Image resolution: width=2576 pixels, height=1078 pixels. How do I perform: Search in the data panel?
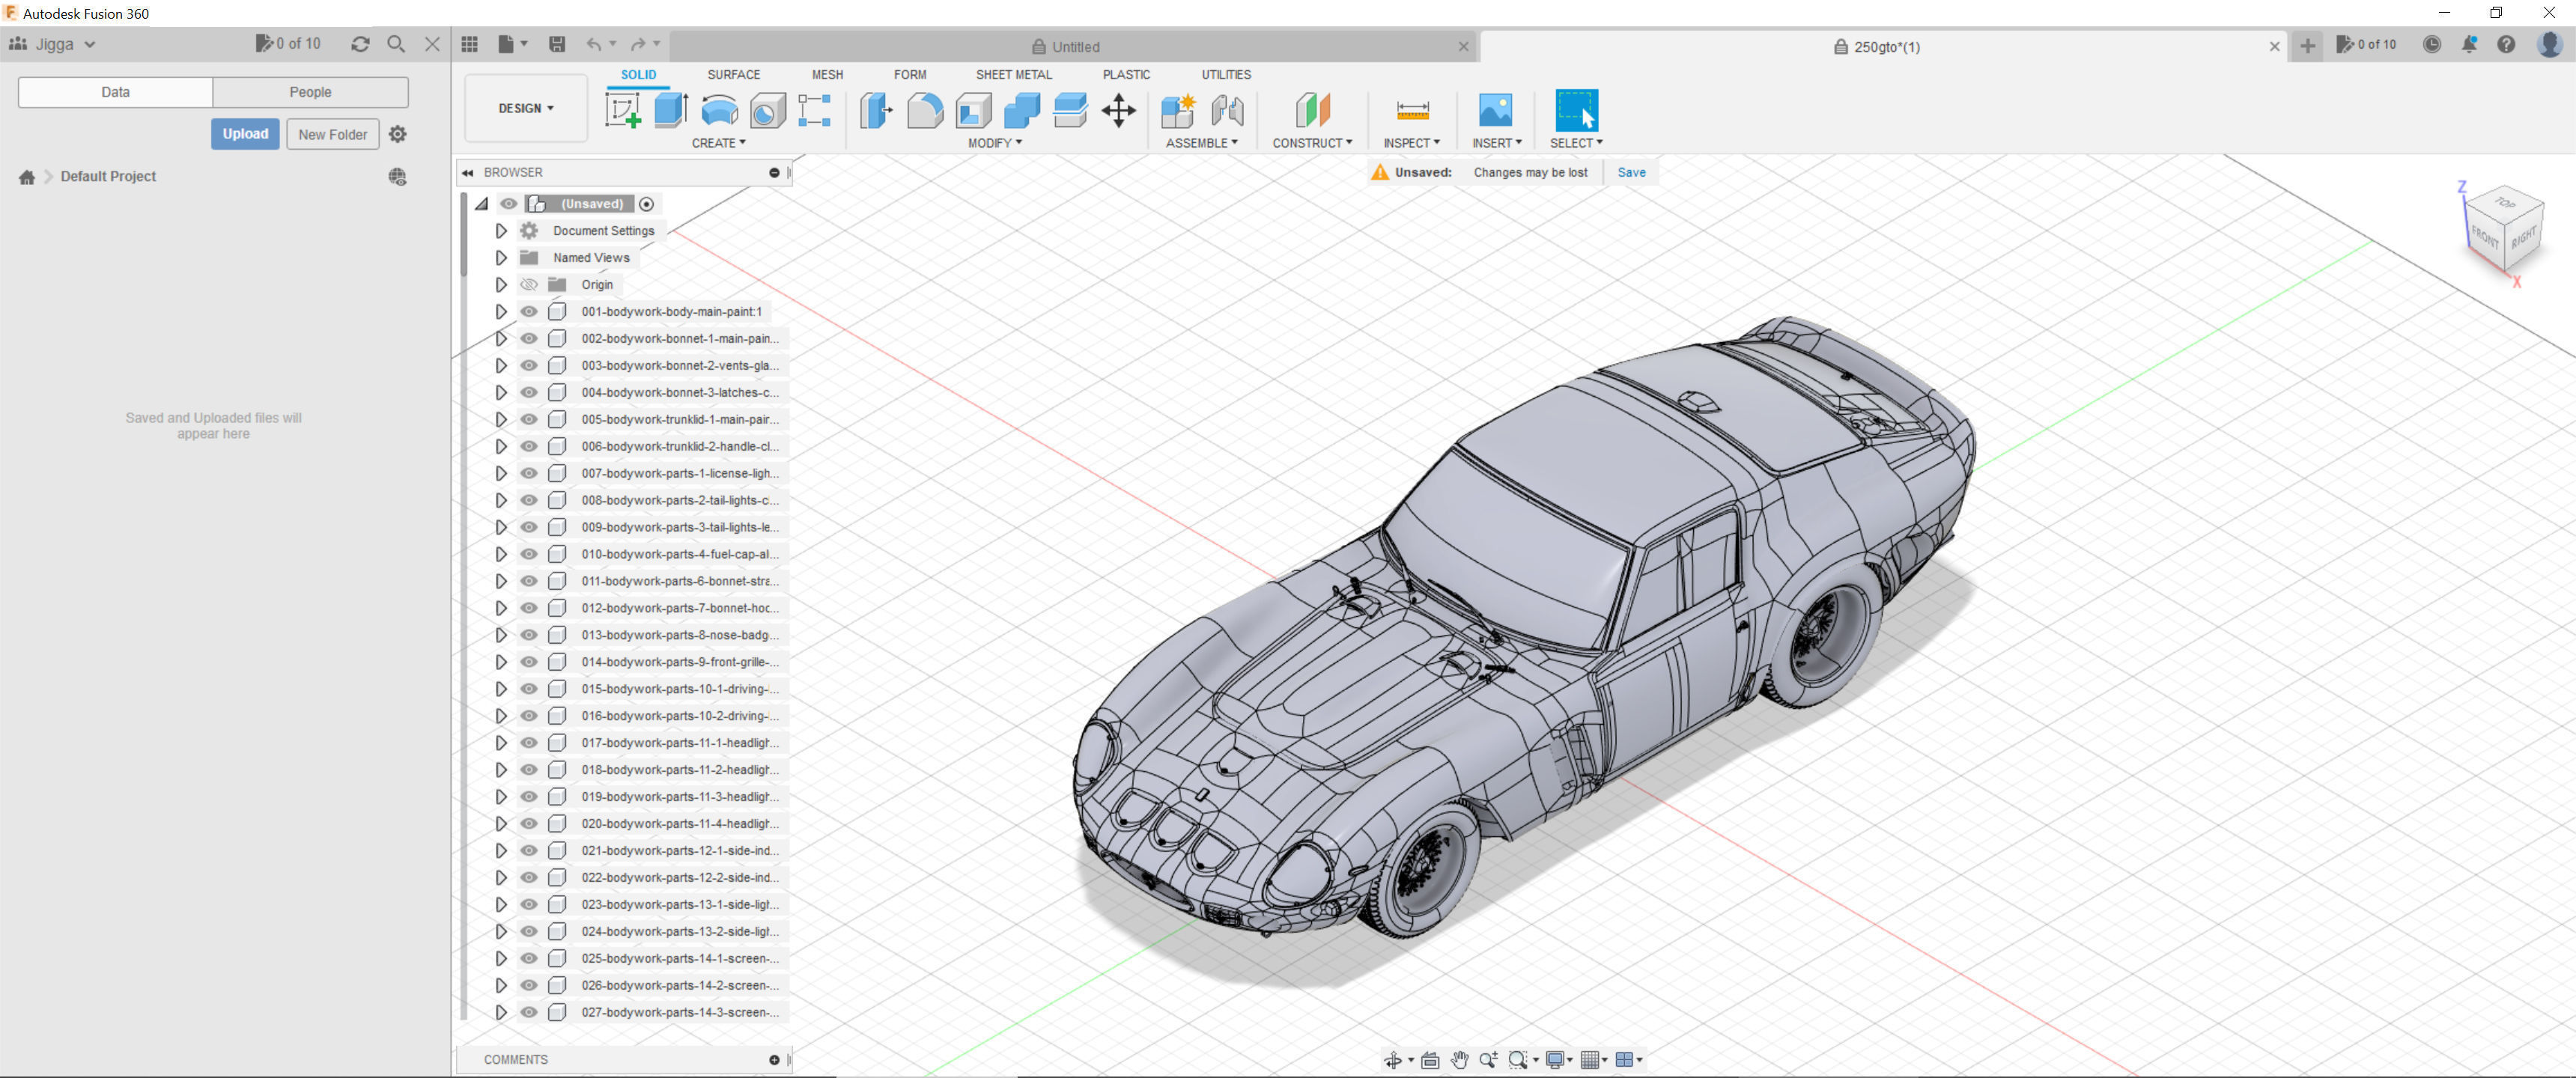pyautogui.click(x=396, y=44)
